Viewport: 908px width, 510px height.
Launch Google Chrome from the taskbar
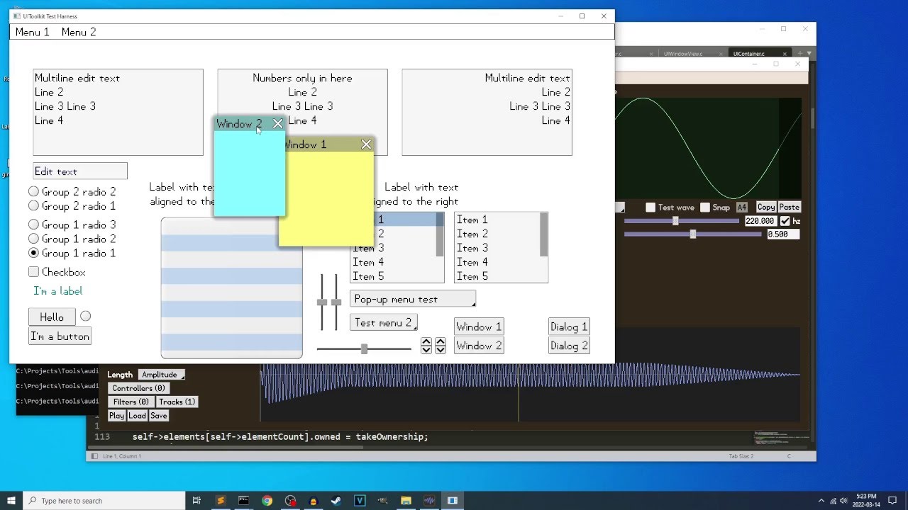click(267, 501)
